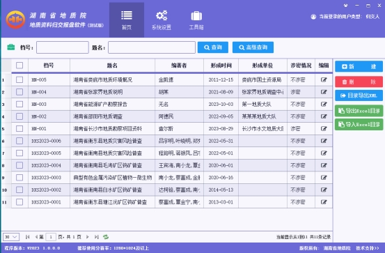Sort by 涉密情况 column header
The height and width of the screenshot is (253, 385).
coord(301,66)
